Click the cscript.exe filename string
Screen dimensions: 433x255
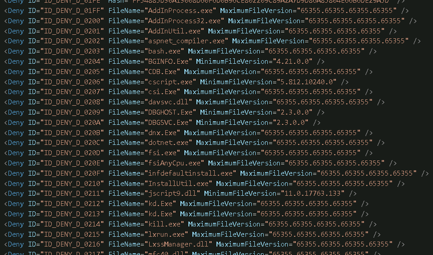170,82
